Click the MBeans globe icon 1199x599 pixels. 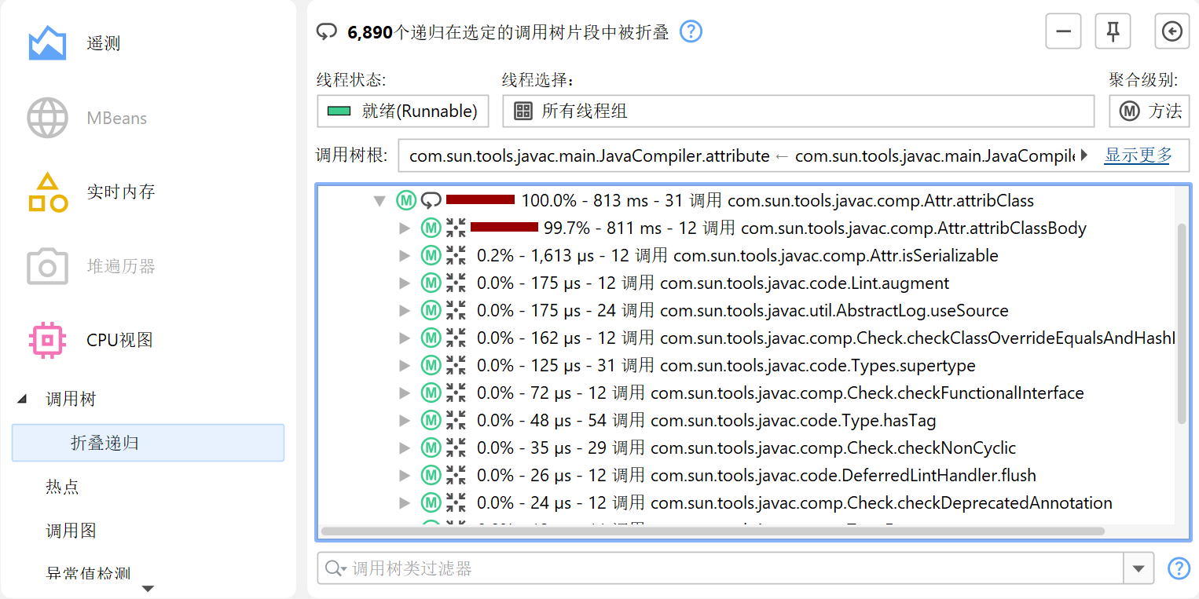click(x=47, y=118)
